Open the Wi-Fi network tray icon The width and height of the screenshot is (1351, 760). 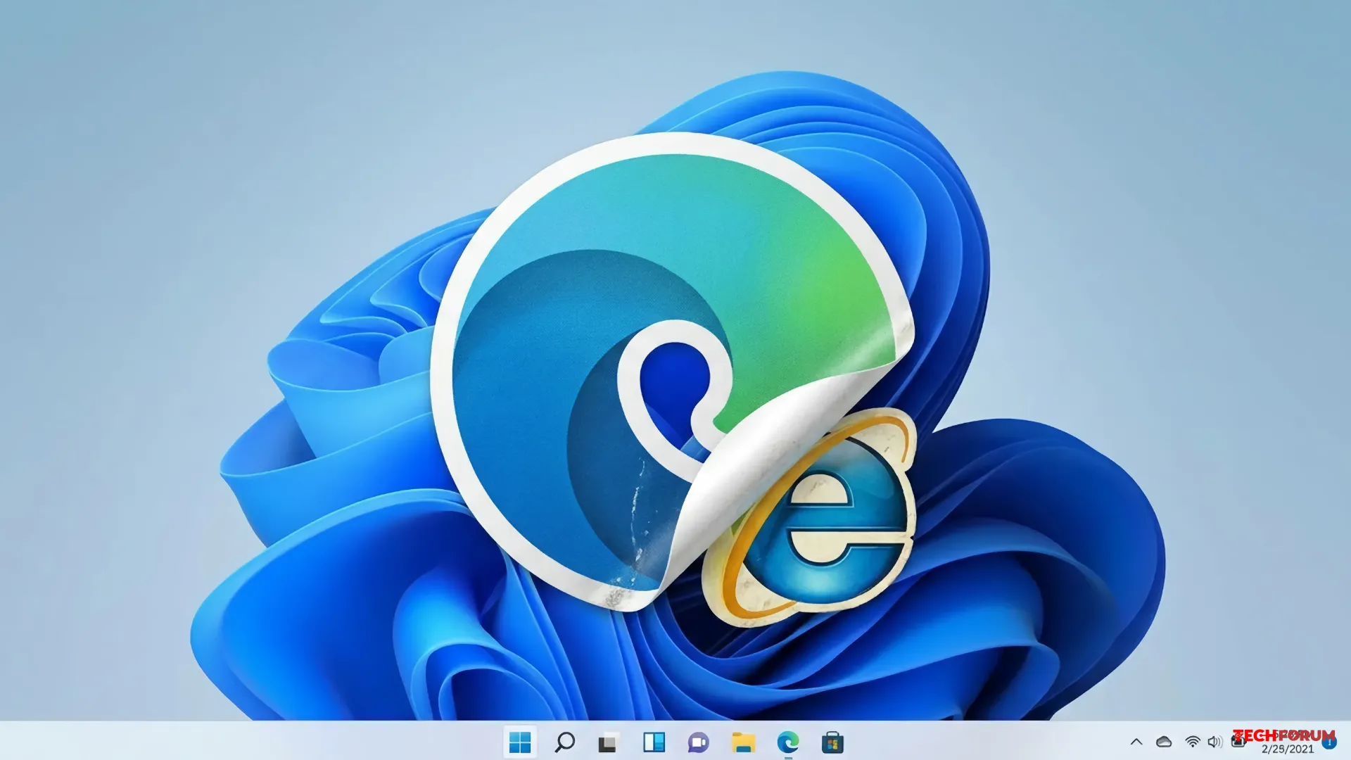point(1193,742)
